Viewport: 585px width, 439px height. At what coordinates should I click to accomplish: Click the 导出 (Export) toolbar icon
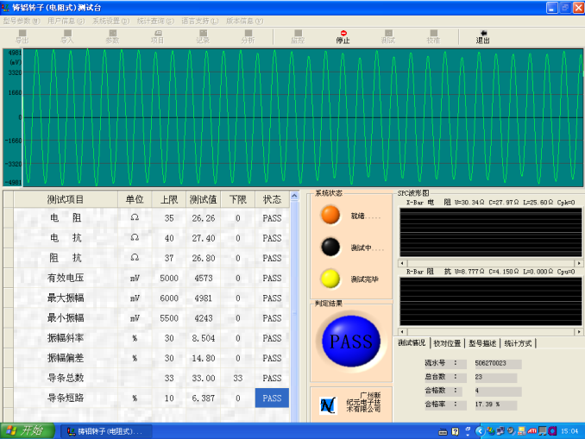(22, 36)
